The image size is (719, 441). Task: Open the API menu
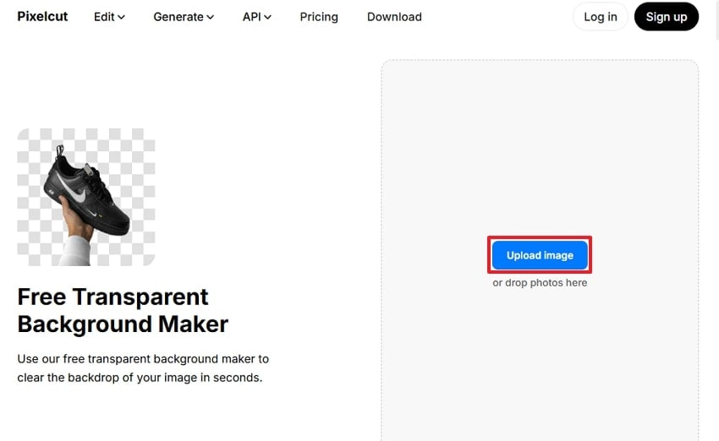[x=251, y=17]
